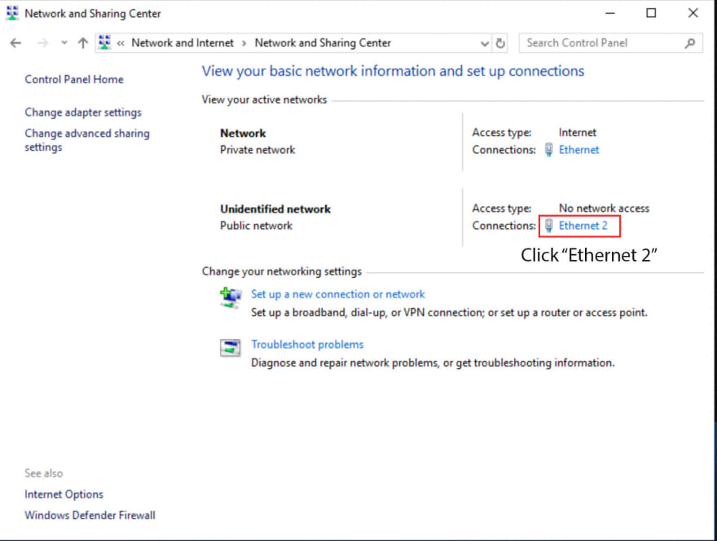Click the Troubleshoot problems icon

click(230, 348)
